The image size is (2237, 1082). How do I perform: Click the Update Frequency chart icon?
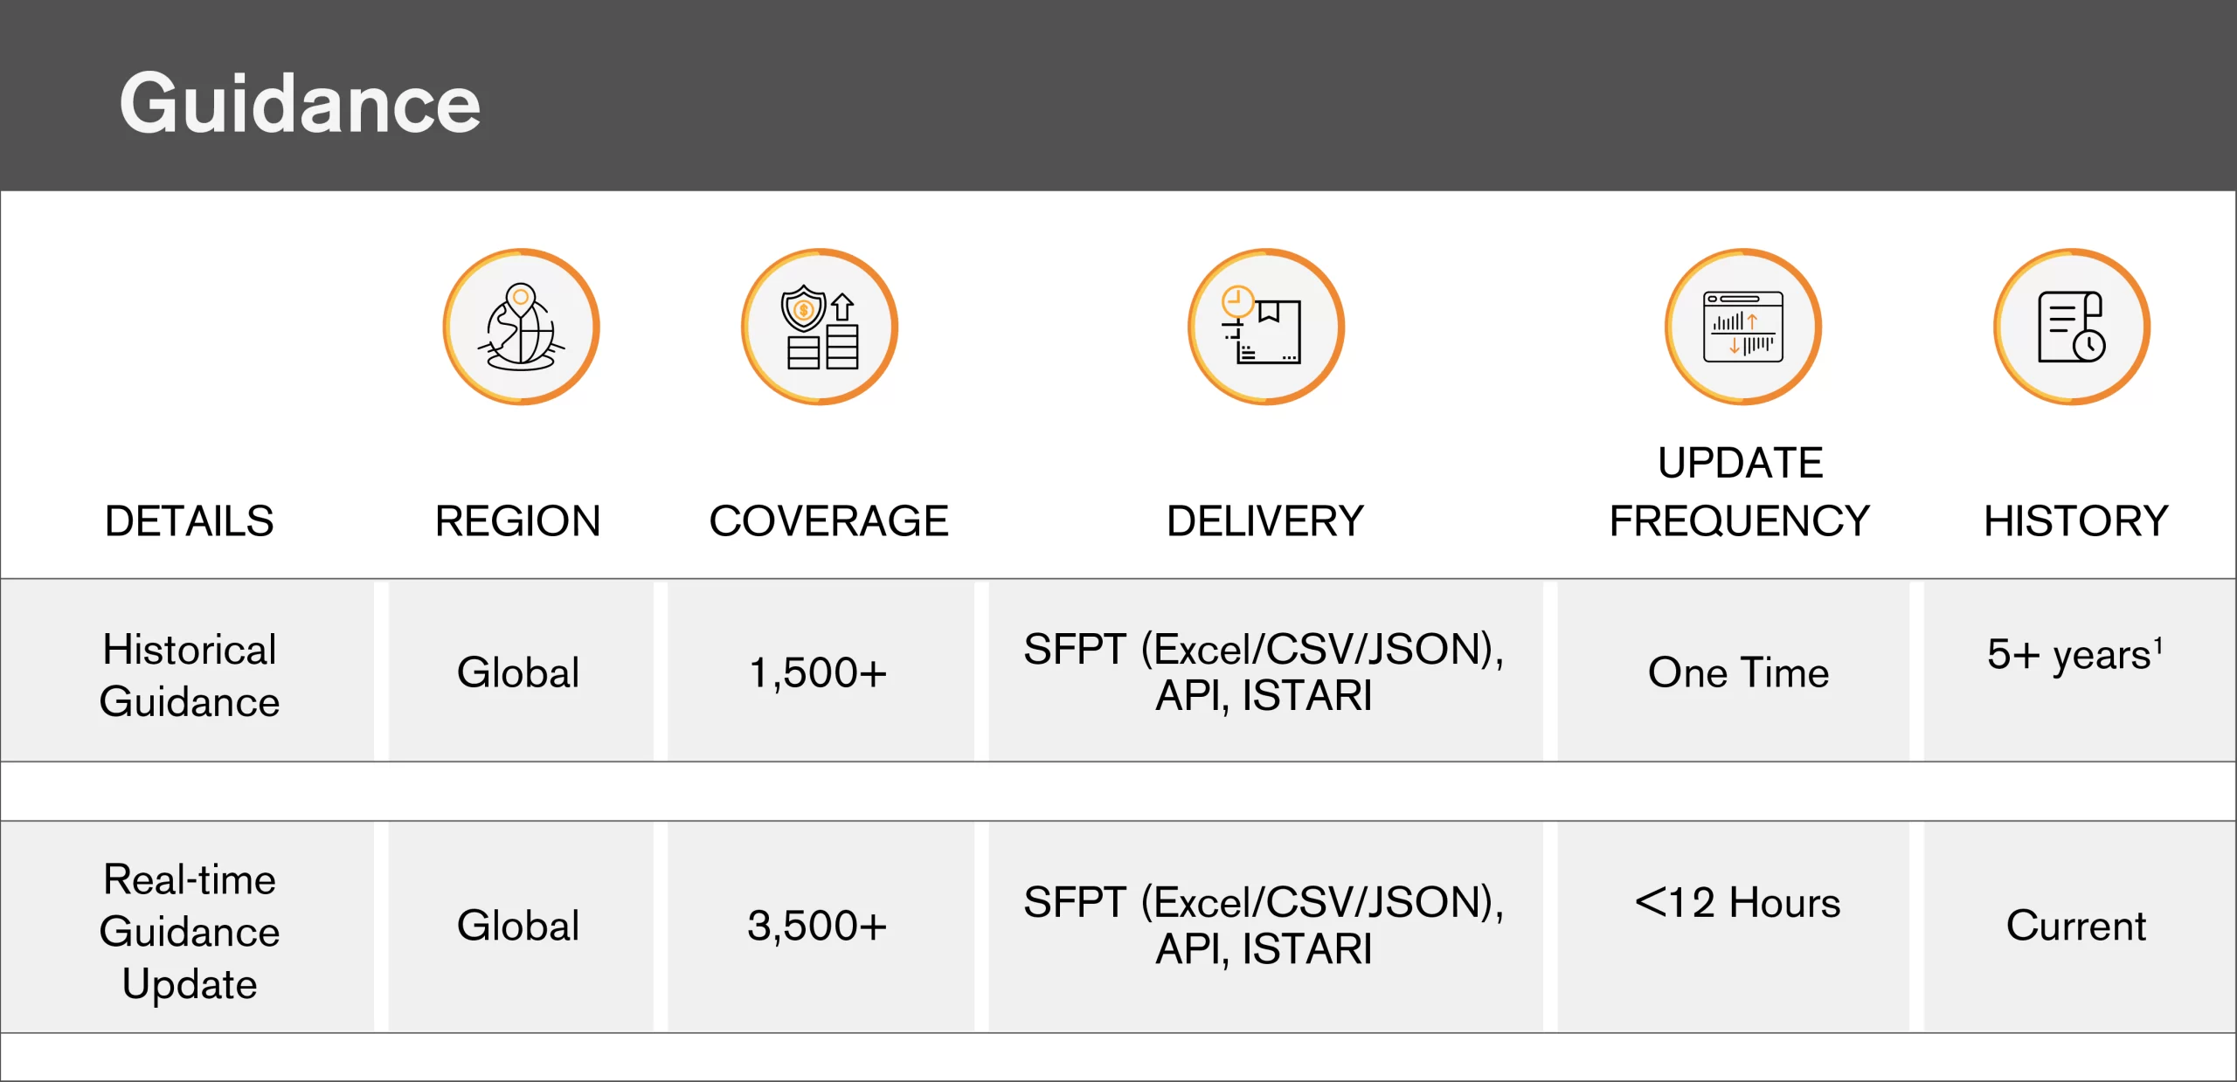click(1742, 327)
